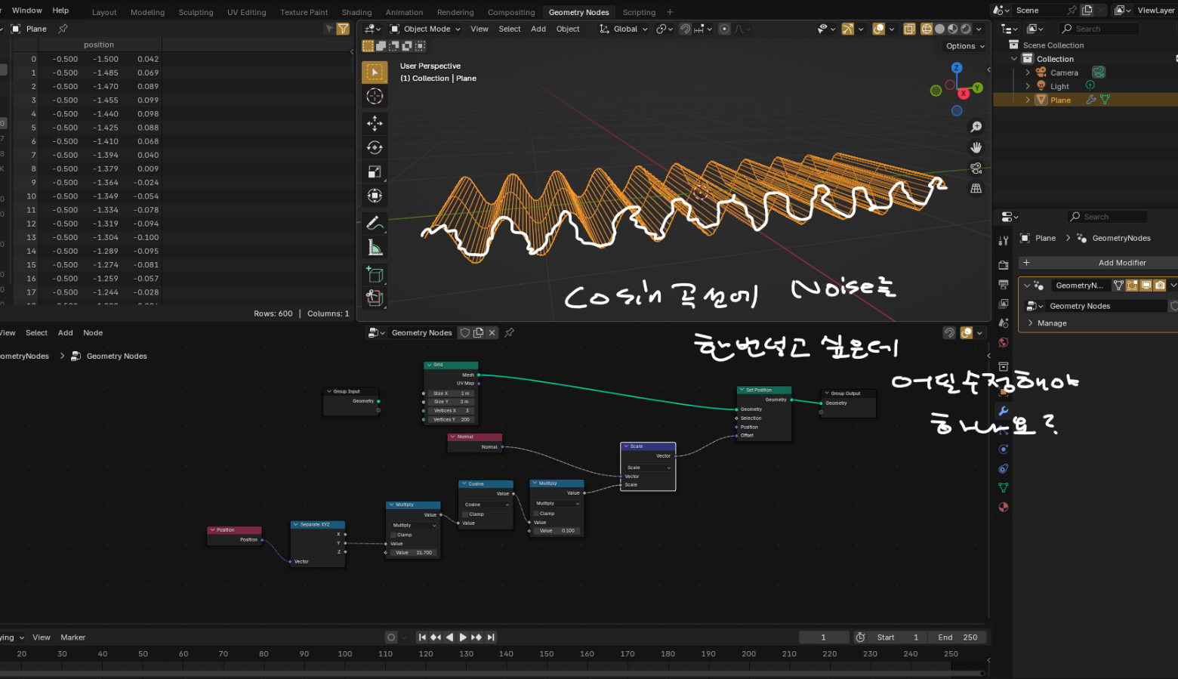Open the Tool properties tab
This screenshot has height=679, width=1178.
pyautogui.click(x=1004, y=241)
